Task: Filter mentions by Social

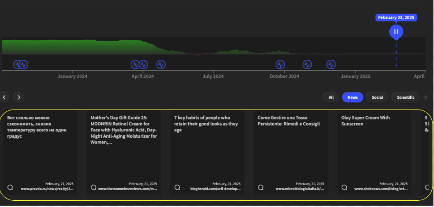Action: pos(377,97)
